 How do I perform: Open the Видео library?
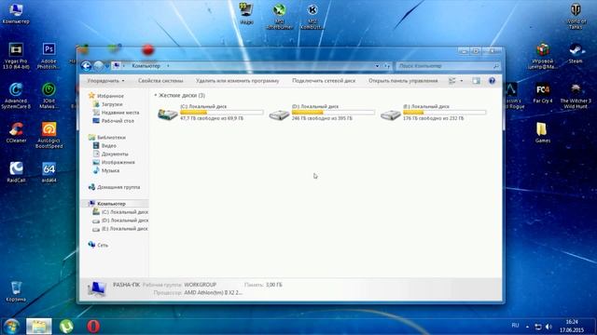(x=108, y=145)
